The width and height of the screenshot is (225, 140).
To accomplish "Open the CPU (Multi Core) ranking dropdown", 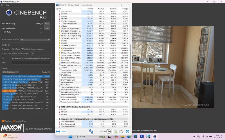I will point(11,72).
